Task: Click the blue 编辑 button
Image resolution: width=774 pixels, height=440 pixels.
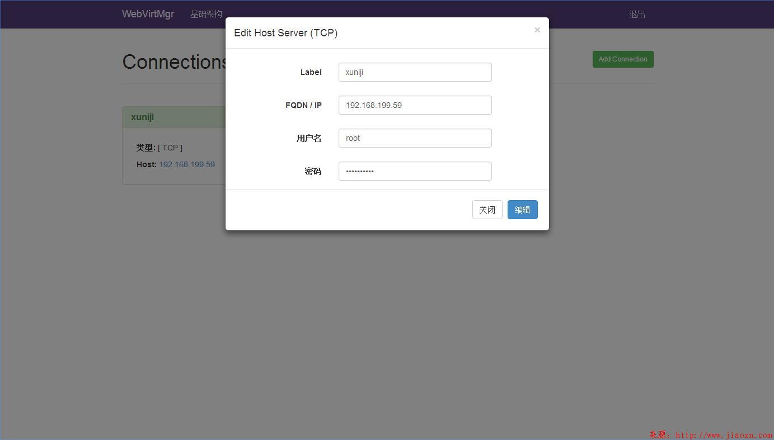Action: pos(522,210)
